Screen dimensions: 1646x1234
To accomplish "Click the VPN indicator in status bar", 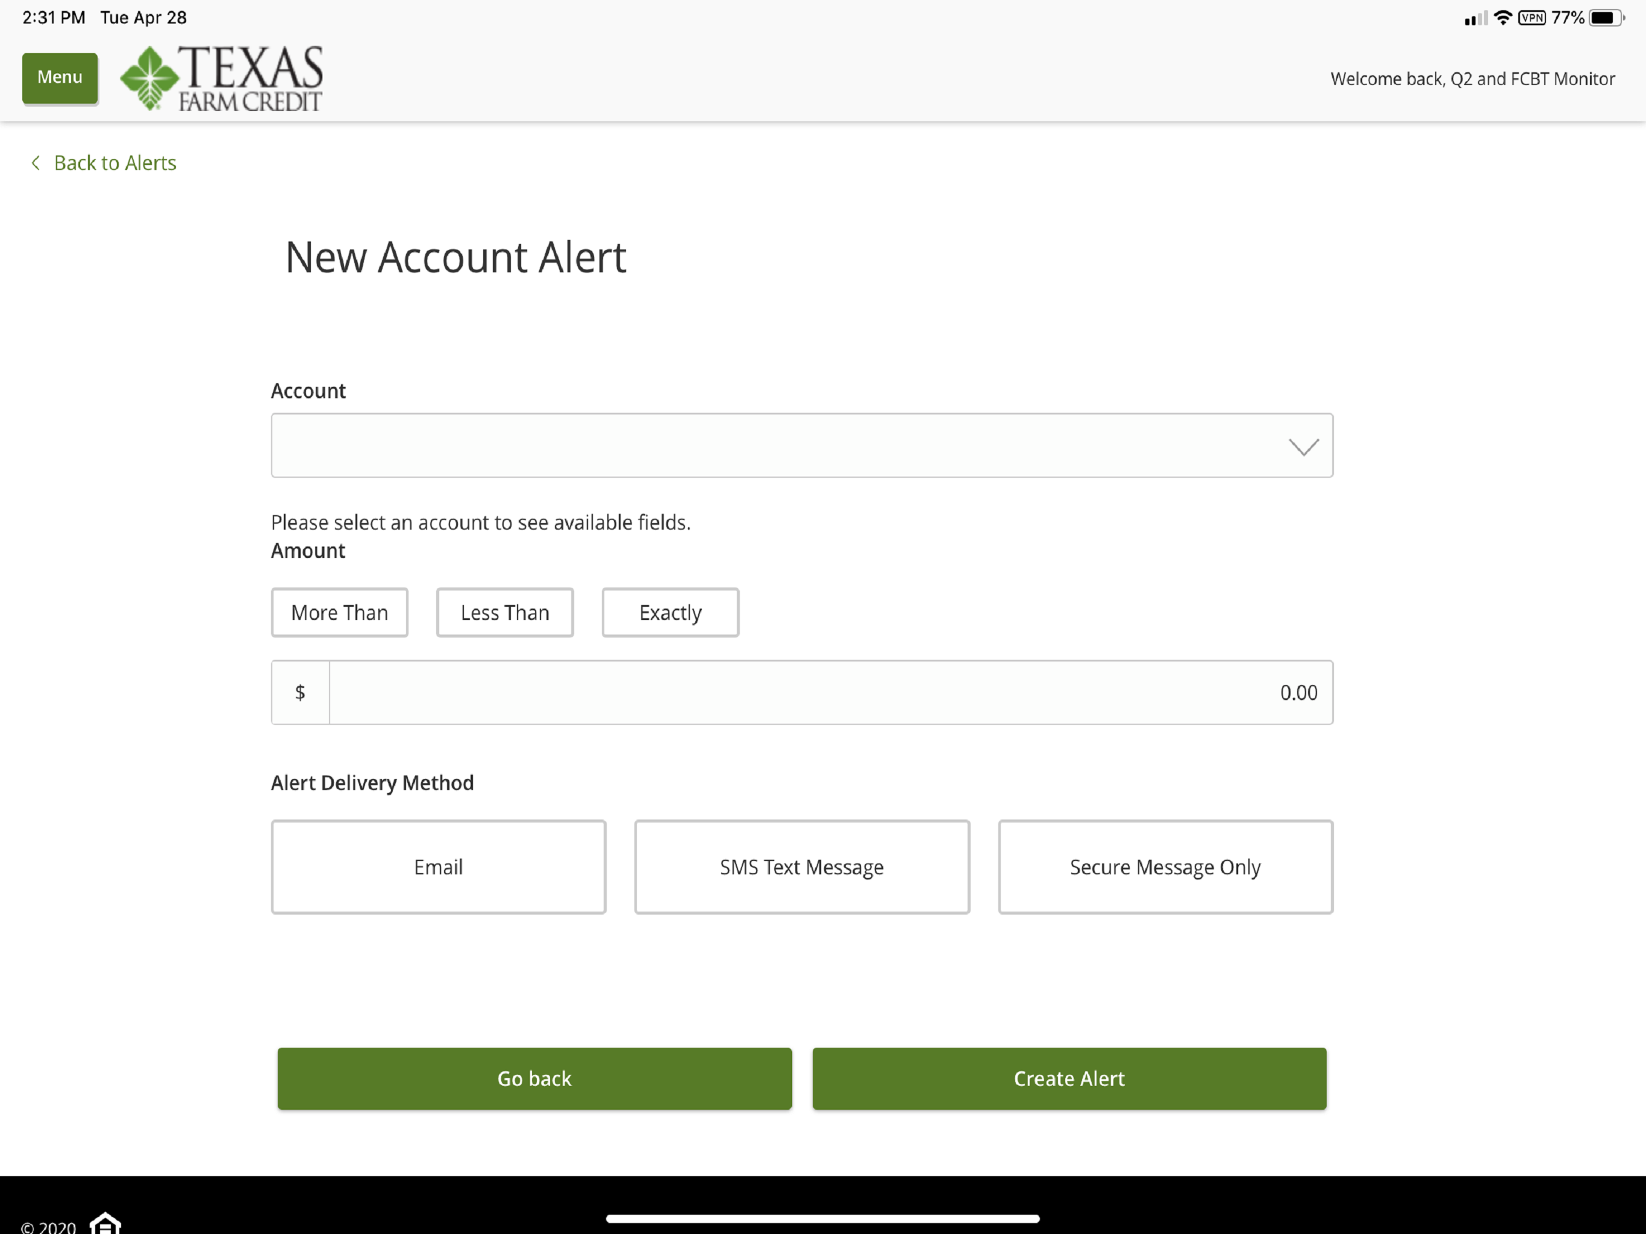I will pos(1532,18).
